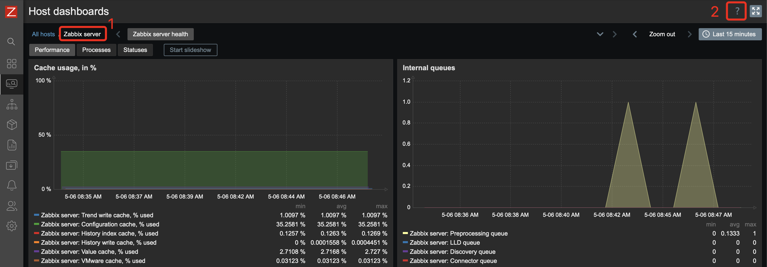This screenshot has height=267, width=767.
Task: Go to next dashboard page arrow
Action: 615,34
